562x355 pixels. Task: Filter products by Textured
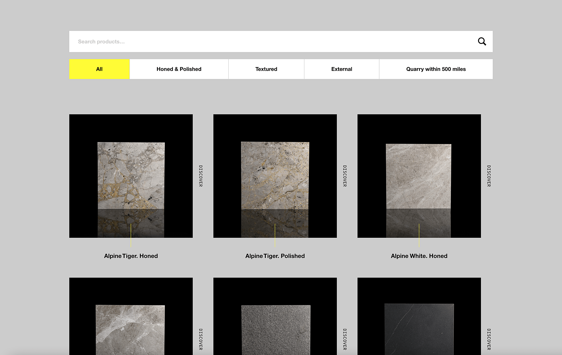click(266, 69)
